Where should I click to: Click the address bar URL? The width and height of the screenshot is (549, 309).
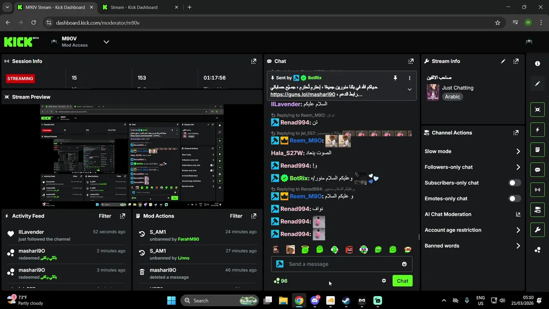tap(98, 23)
